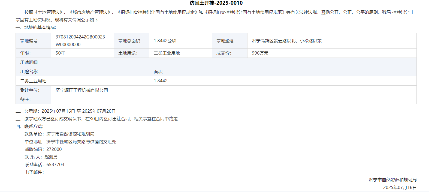Image resolution: width=429 pixels, height=192 pixels.
Task: Select transferee "济宁源正工程机械有限公司"
Action: point(82,90)
